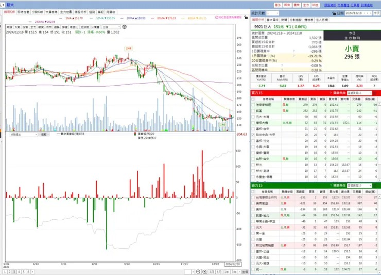Click 台灣摩根士丹利 seller row
Viewport: 381px width, 275px height.
pos(315,197)
